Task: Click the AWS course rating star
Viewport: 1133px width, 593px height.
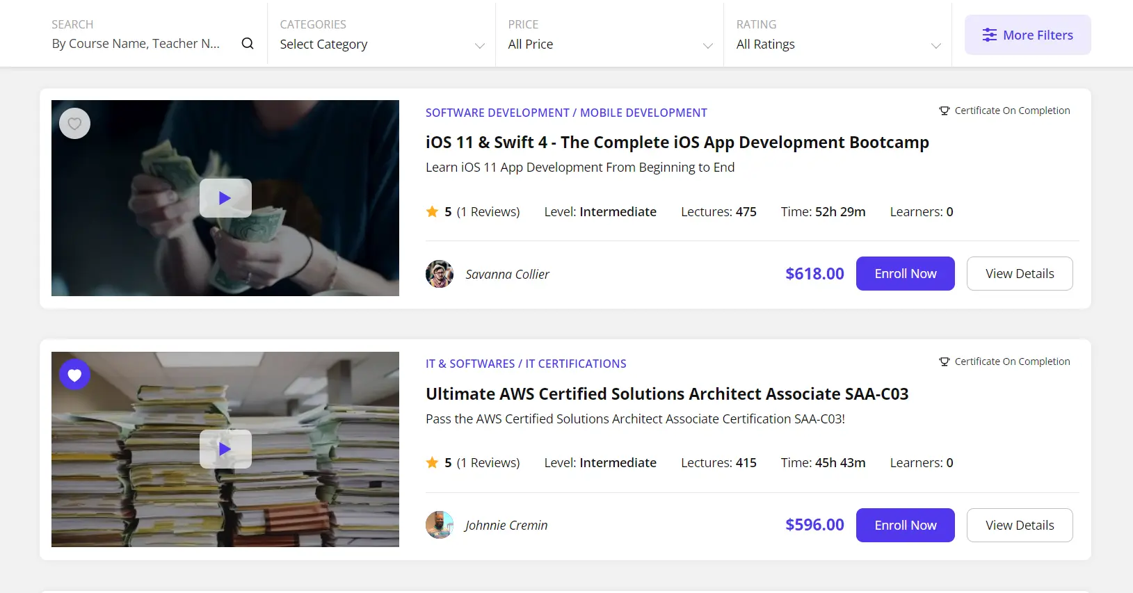Action: tap(432, 463)
